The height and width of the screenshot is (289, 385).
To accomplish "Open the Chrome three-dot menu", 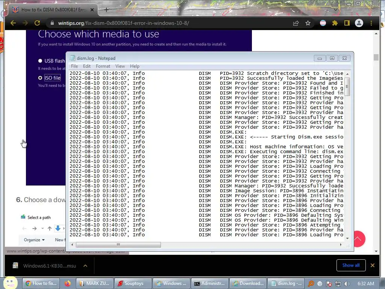I will pyautogui.click(x=371, y=23).
